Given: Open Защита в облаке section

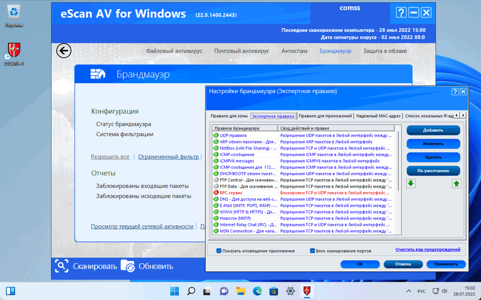Looking at the screenshot, I should (x=385, y=51).
